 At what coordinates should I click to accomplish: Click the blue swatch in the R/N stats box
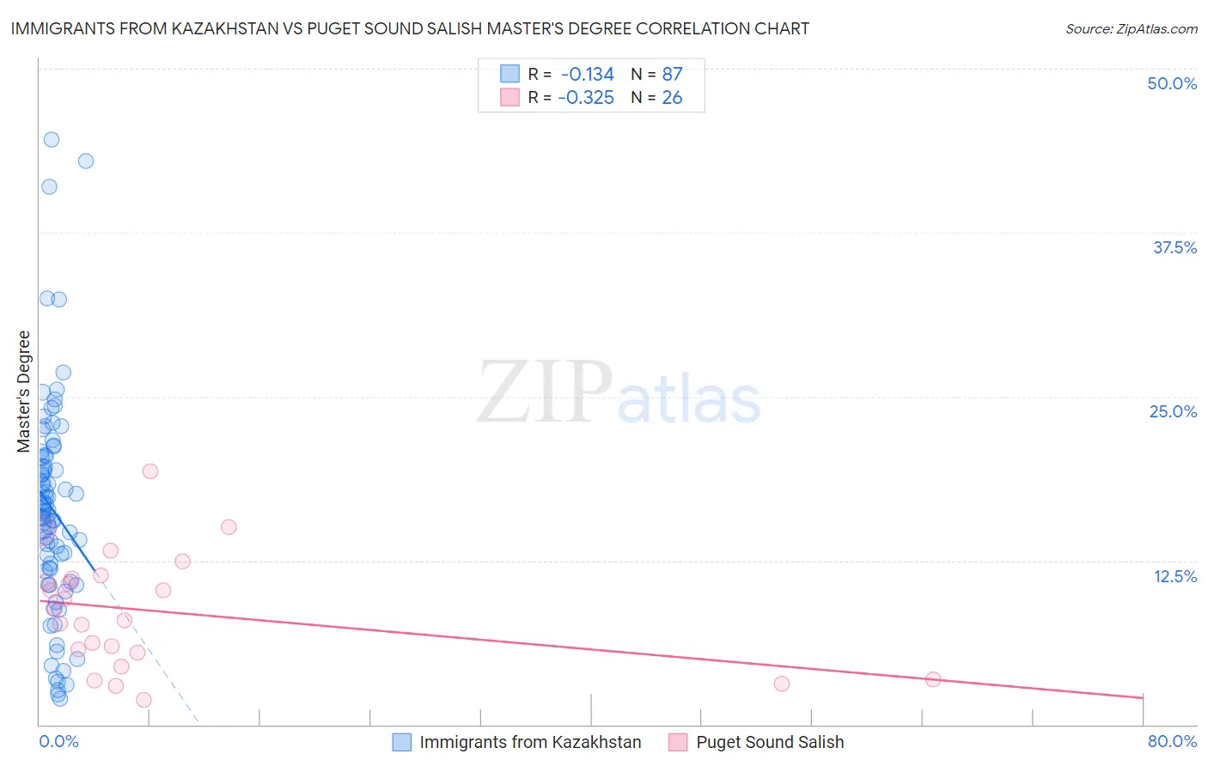click(509, 74)
